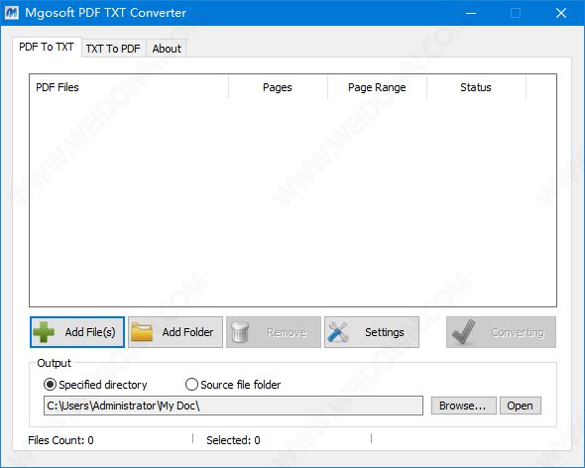Click the Browse... button
585x468 pixels.
(463, 406)
